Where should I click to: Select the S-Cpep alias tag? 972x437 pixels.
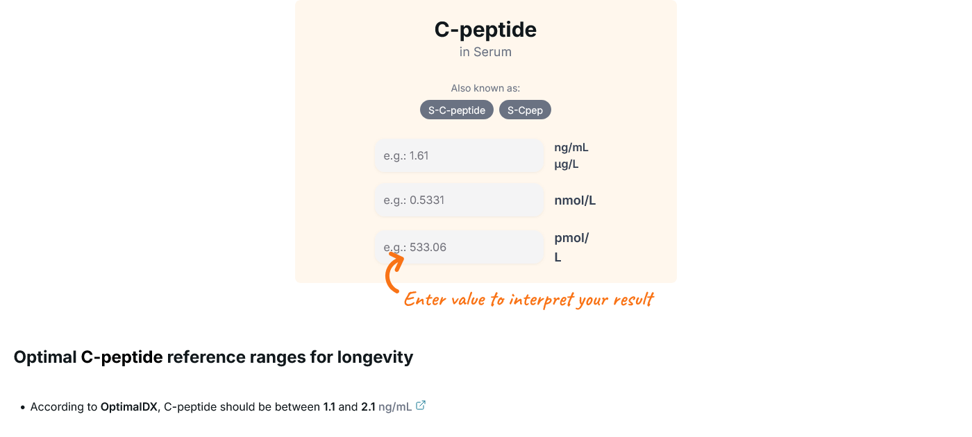click(525, 110)
